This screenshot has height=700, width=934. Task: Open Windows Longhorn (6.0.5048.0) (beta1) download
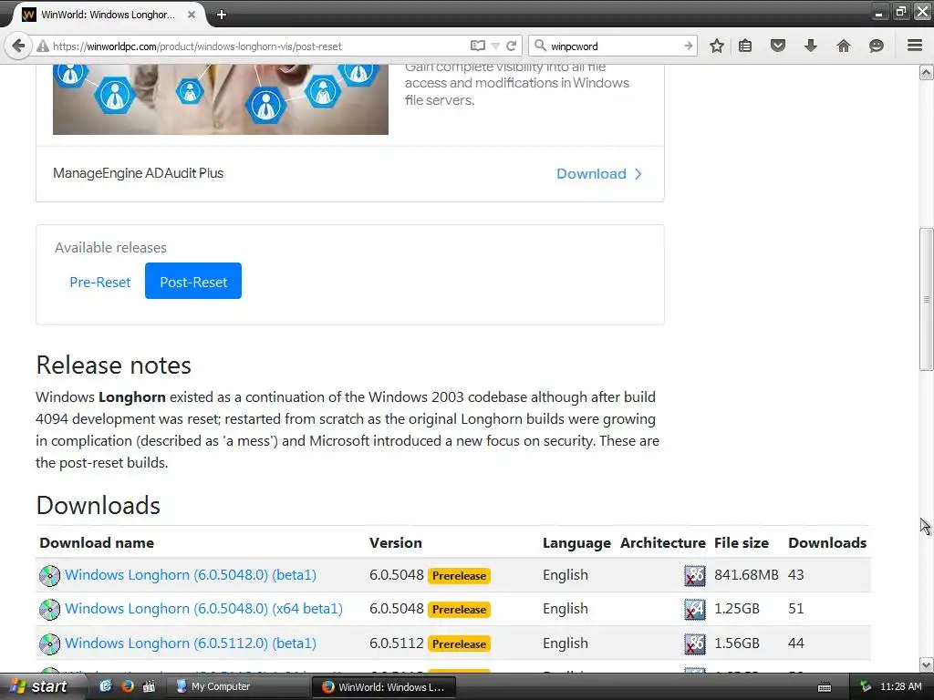(x=191, y=575)
